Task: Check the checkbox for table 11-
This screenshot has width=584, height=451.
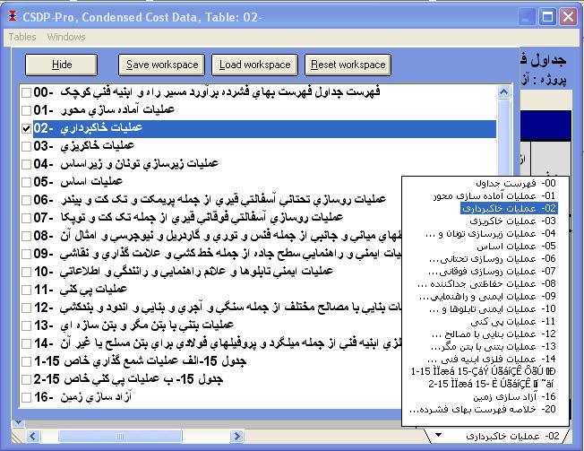Action: point(27,290)
